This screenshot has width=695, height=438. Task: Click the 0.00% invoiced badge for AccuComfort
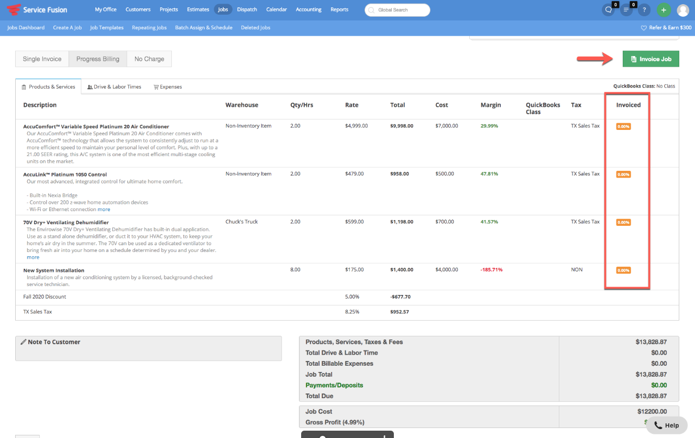(623, 126)
